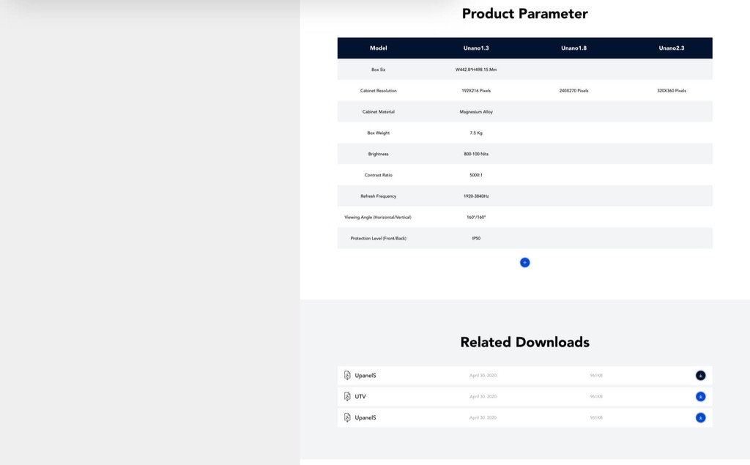Click the Model column header
Image resolution: width=750 pixels, height=465 pixels.
pyautogui.click(x=378, y=48)
